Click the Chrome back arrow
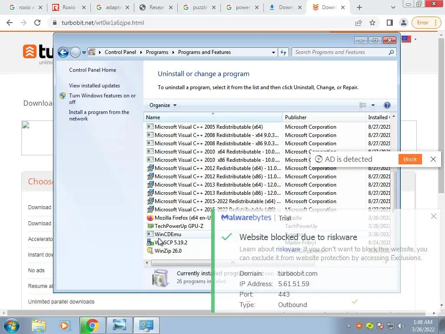 (10, 23)
